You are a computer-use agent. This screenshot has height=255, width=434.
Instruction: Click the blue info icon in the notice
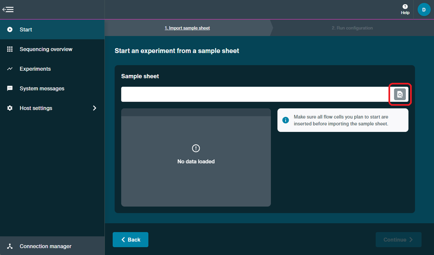click(x=286, y=120)
